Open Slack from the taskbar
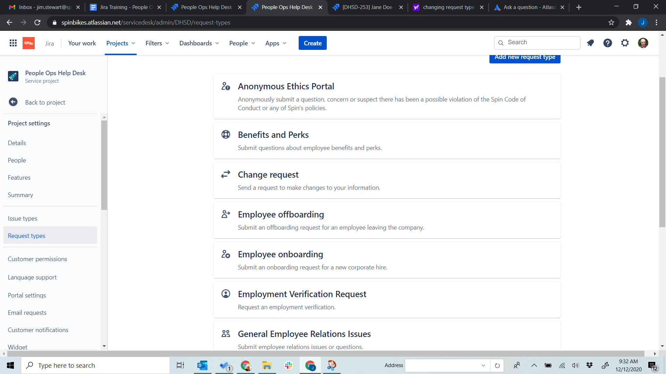The width and height of the screenshot is (666, 374). tap(288, 365)
